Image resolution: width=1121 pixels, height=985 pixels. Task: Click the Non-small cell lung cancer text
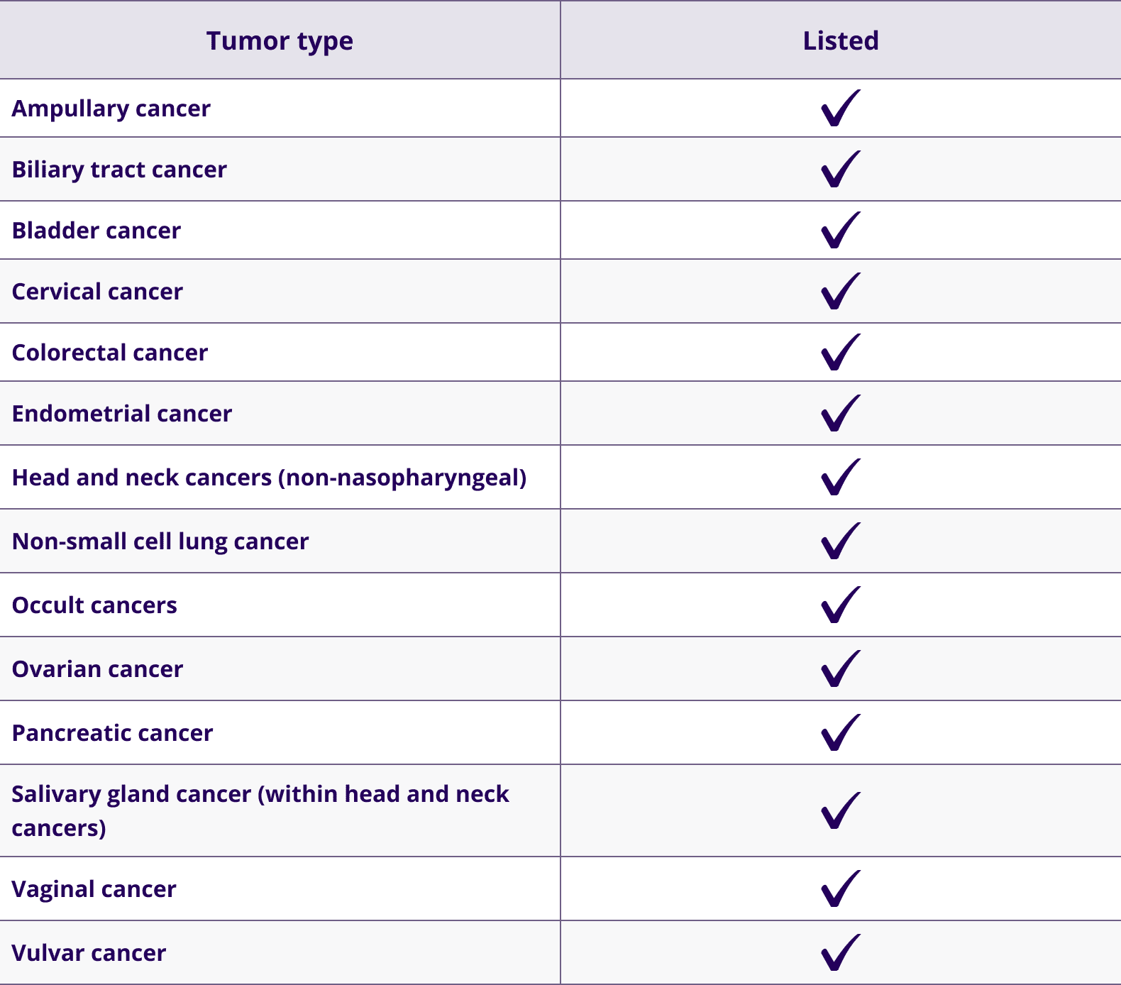160,541
